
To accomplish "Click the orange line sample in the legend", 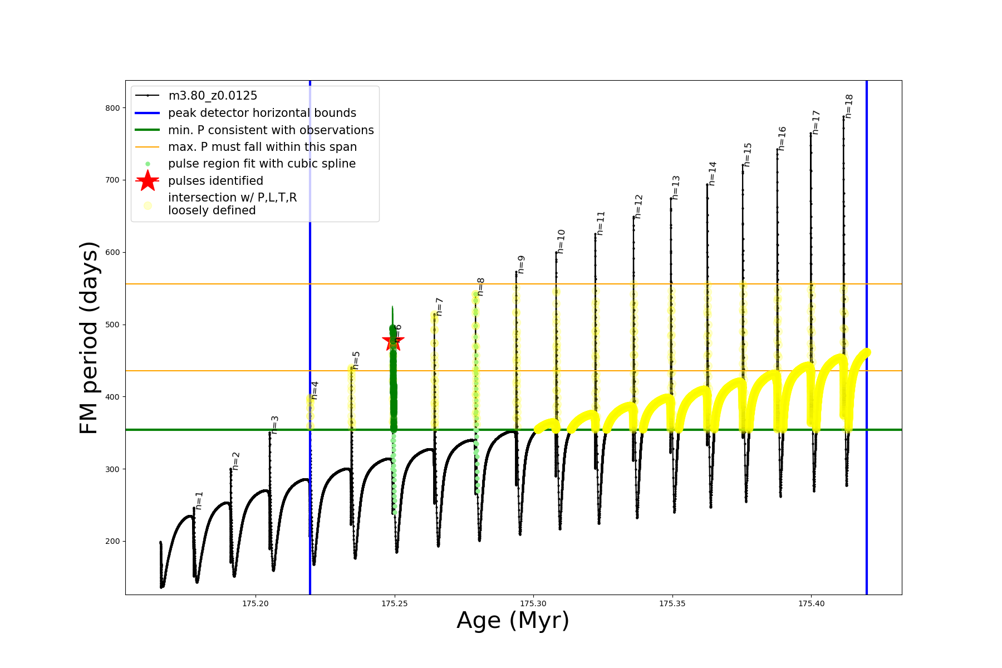I will pyautogui.click(x=148, y=147).
